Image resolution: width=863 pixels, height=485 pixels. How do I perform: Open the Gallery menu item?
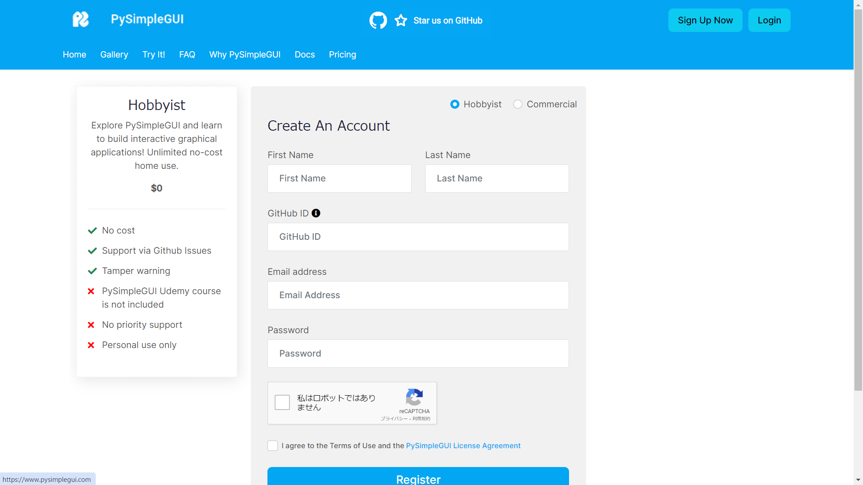coord(114,54)
